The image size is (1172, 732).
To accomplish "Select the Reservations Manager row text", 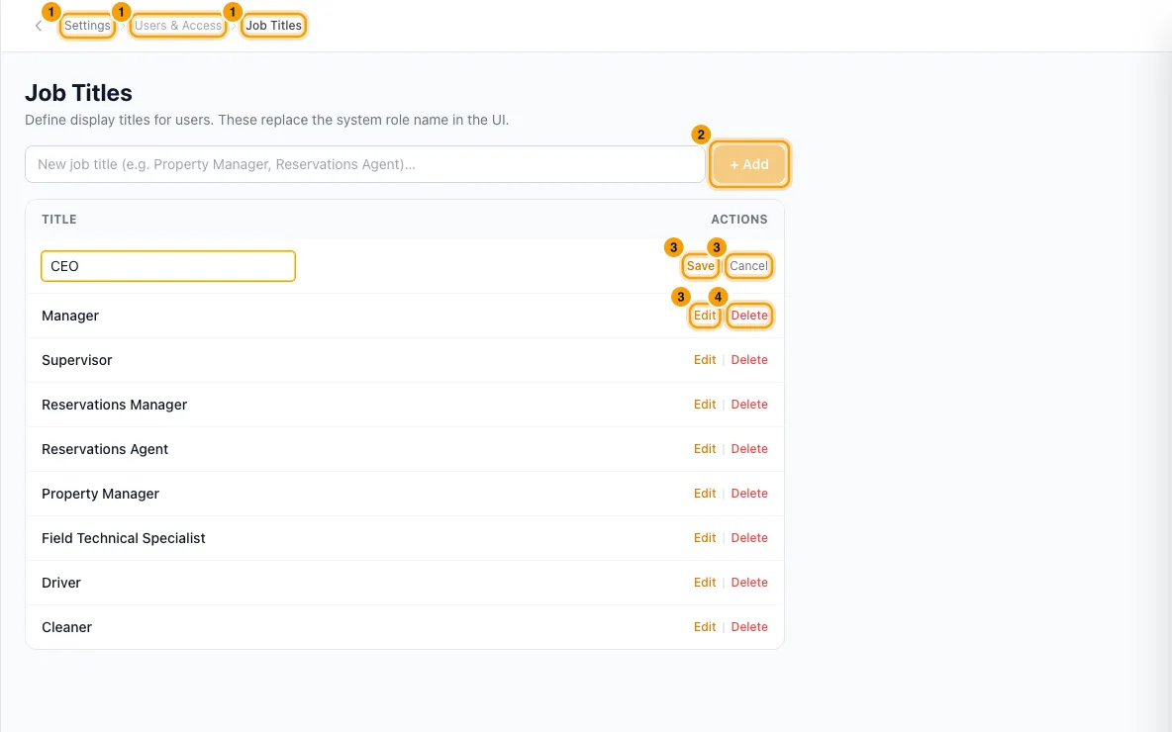I will coord(115,405).
